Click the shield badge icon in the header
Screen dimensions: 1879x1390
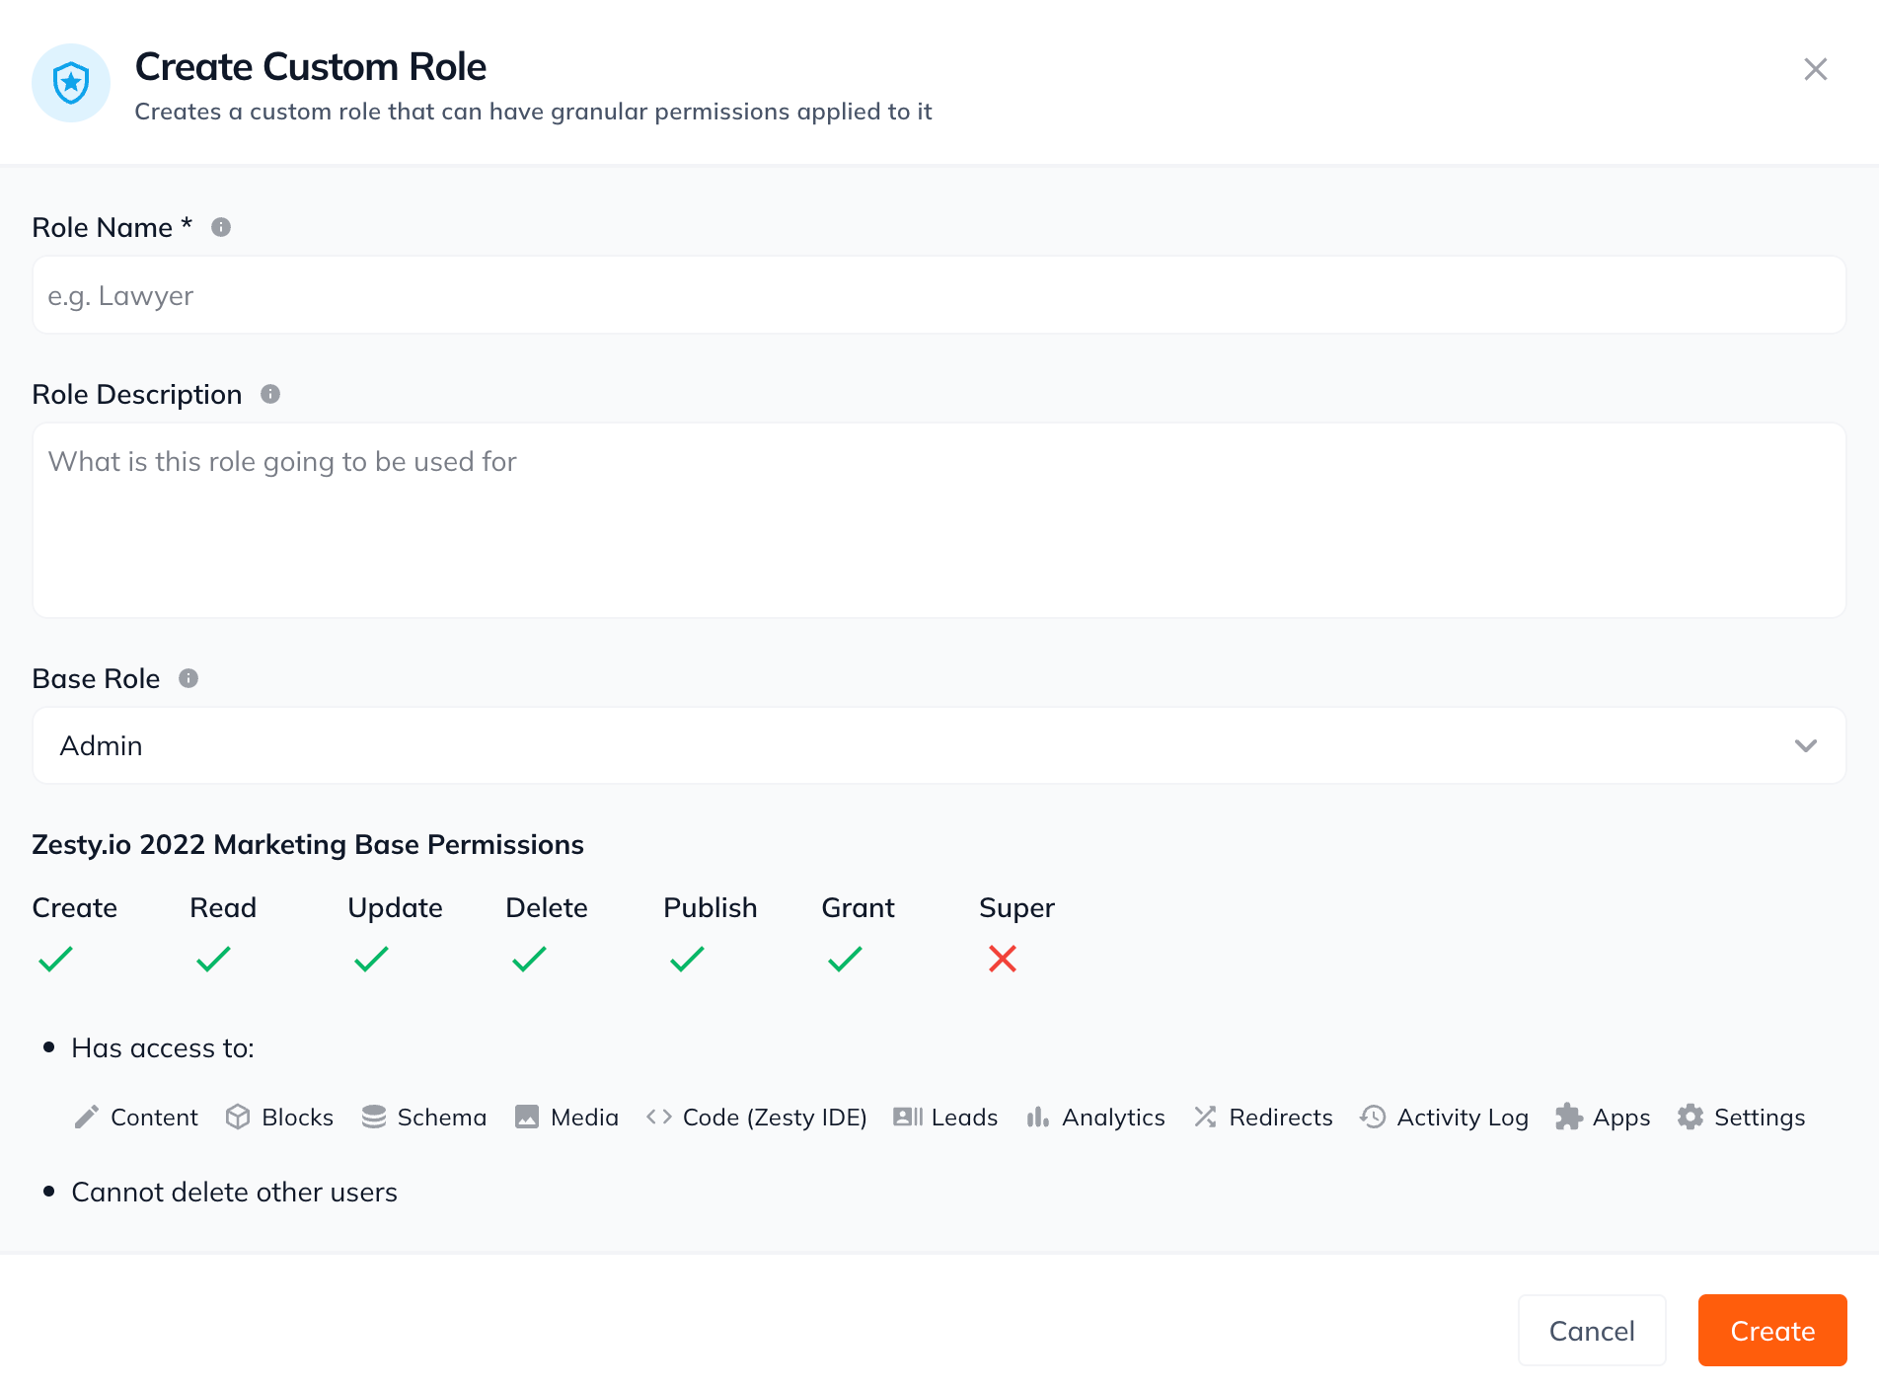click(x=70, y=83)
